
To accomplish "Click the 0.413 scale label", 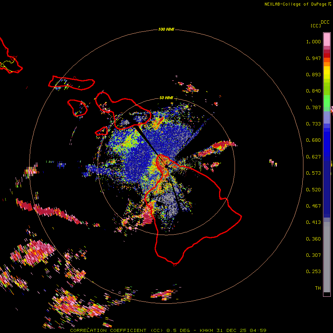I will pyautogui.click(x=313, y=222).
